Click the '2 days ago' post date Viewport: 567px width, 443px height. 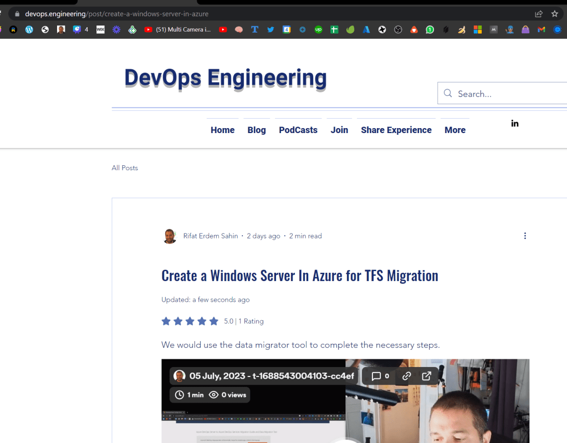(263, 236)
